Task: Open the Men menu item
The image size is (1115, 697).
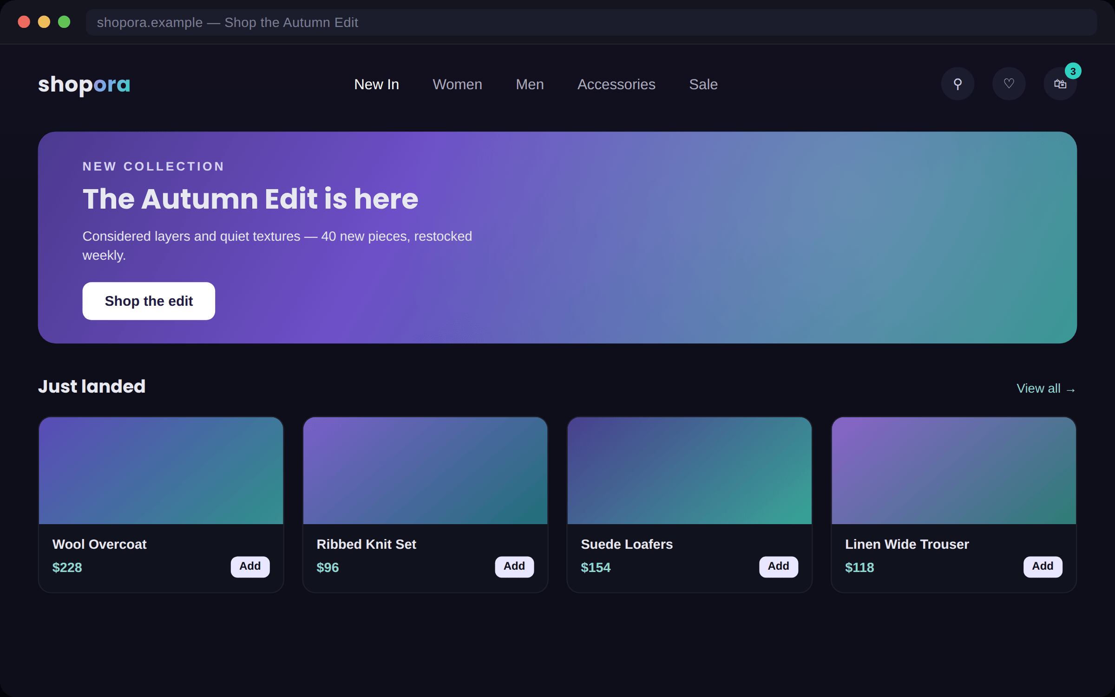Action: tap(530, 84)
